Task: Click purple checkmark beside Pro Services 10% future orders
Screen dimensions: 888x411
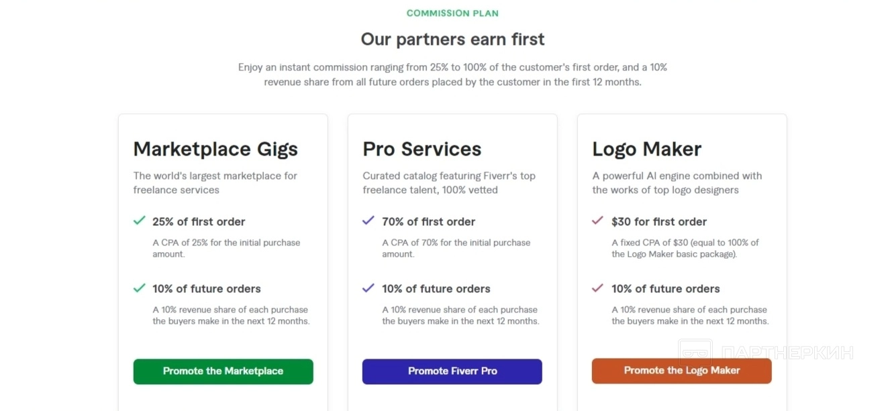Action: tap(368, 288)
